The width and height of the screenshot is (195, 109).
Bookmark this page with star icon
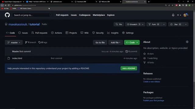(172, 5)
